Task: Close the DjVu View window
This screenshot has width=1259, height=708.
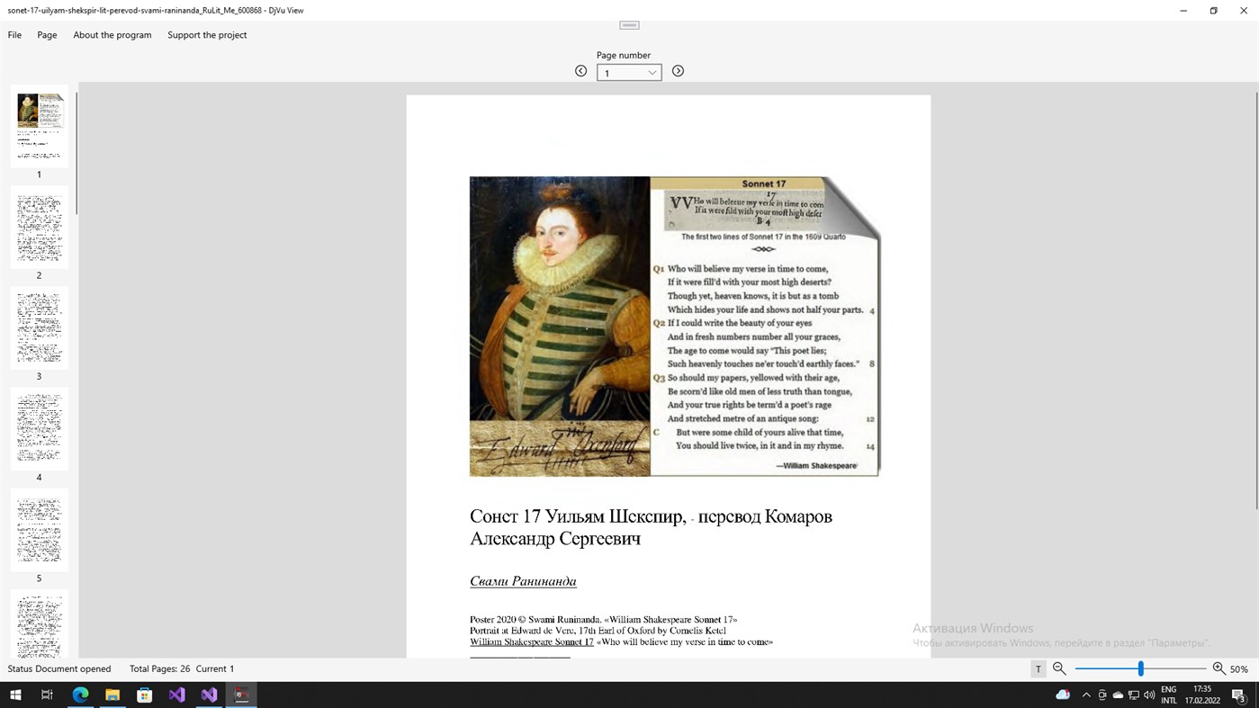Action: coord(1244,11)
